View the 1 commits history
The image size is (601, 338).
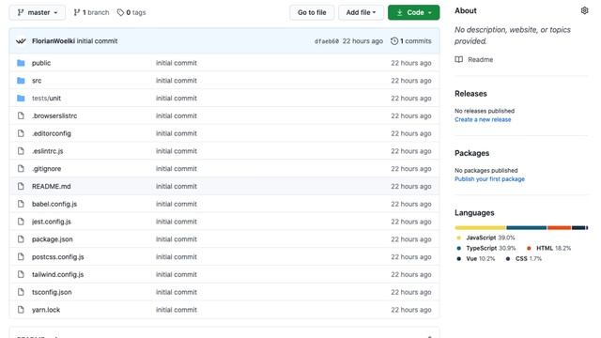pyautogui.click(x=411, y=41)
